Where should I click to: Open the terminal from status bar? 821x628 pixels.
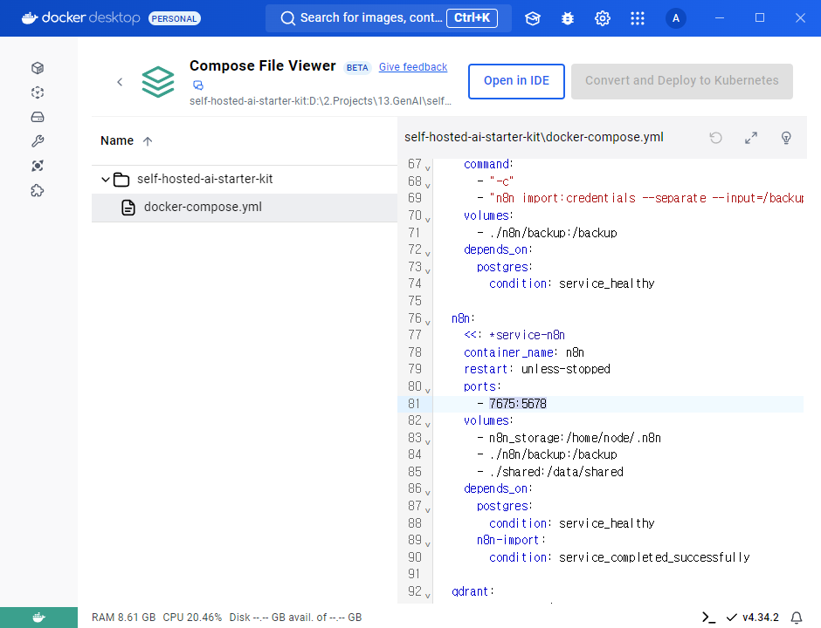pyautogui.click(x=708, y=618)
